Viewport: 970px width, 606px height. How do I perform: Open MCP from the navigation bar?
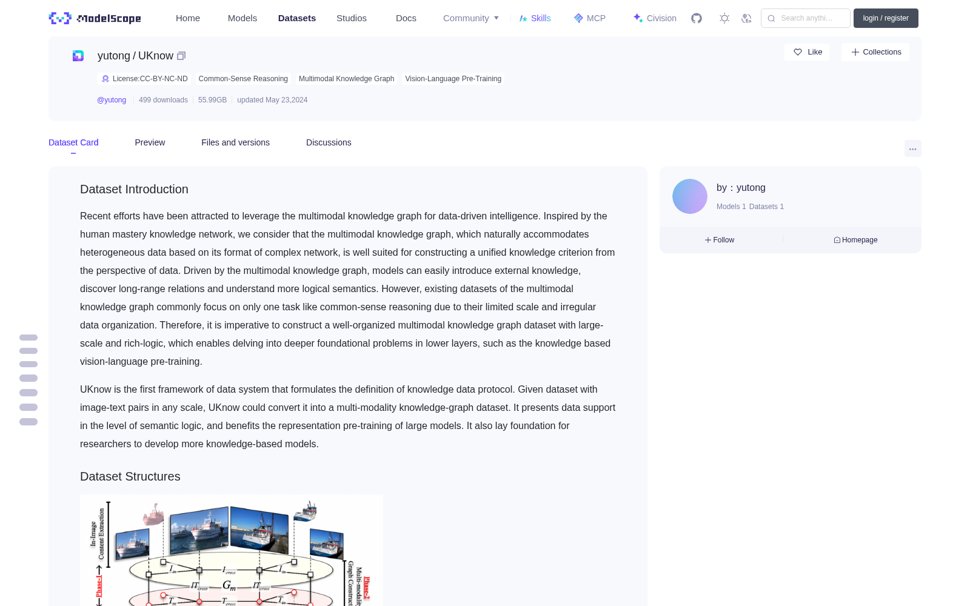point(589,18)
